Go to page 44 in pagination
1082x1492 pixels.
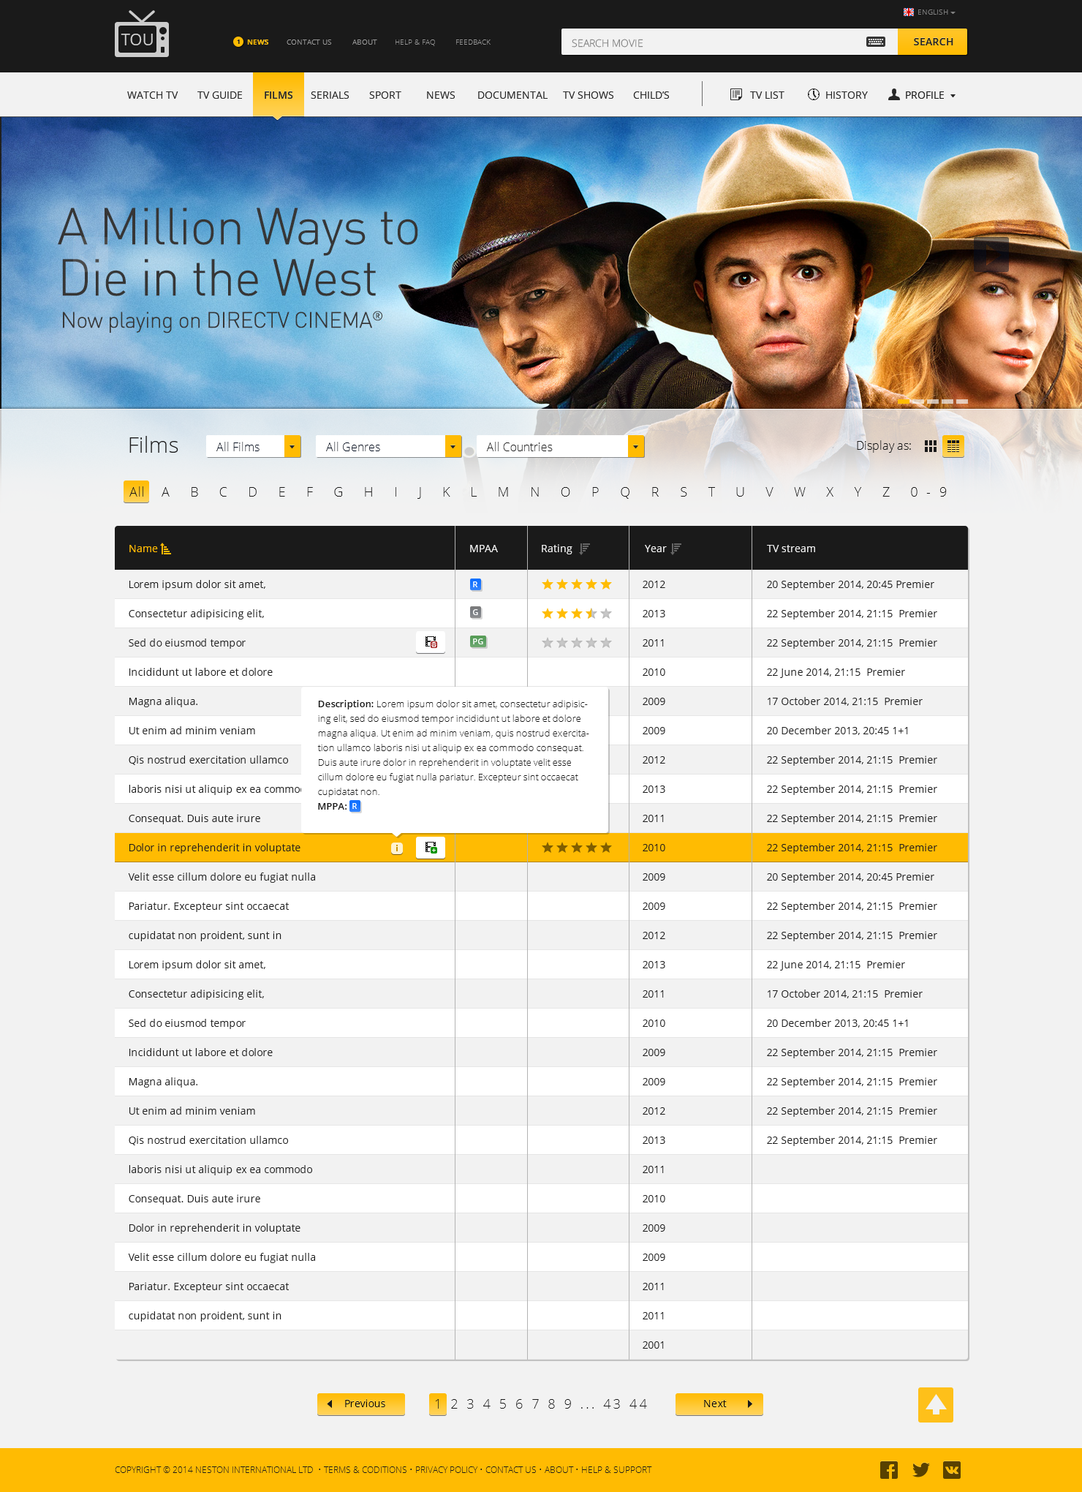(x=638, y=1404)
